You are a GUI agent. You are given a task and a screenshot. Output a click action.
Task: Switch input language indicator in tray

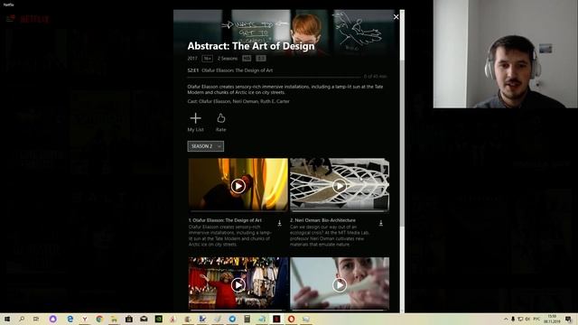pyautogui.click(x=536, y=319)
